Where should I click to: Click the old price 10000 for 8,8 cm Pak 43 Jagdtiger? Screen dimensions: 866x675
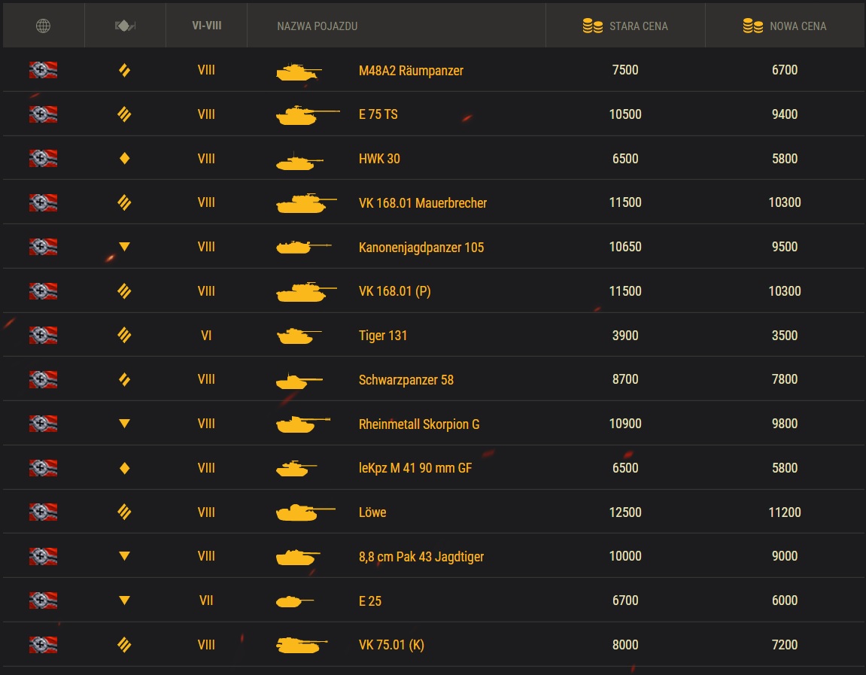pyautogui.click(x=625, y=556)
